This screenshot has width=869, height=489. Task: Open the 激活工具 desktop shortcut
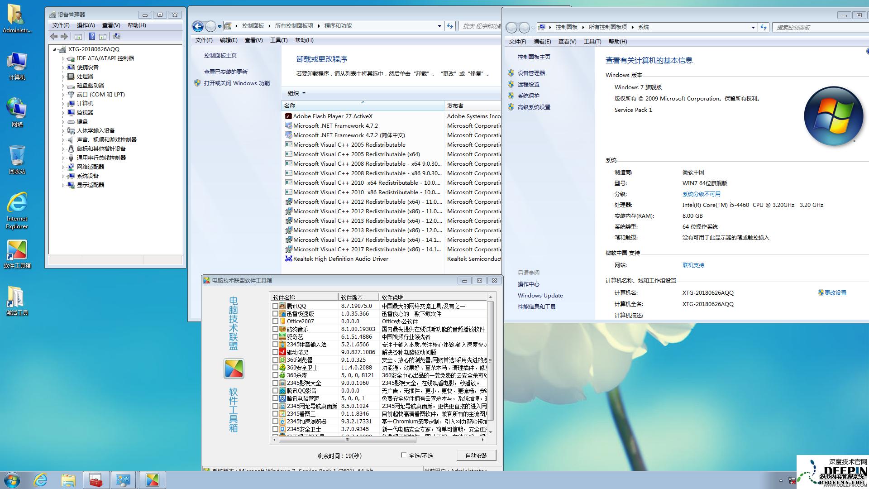(x=17, y=301)
